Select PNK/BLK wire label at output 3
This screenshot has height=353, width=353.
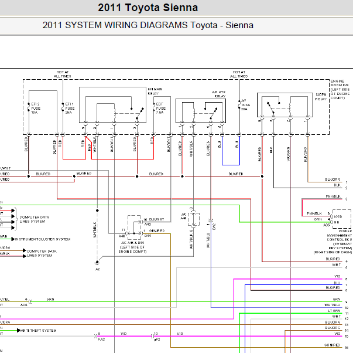coord(333,196)
